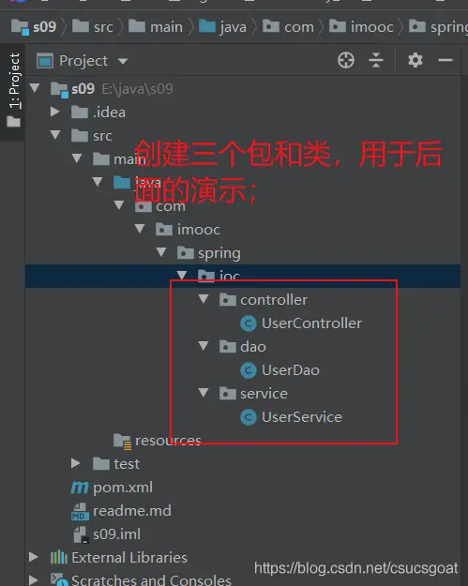Click the Maven pom.xml file icon

point(80,488)
